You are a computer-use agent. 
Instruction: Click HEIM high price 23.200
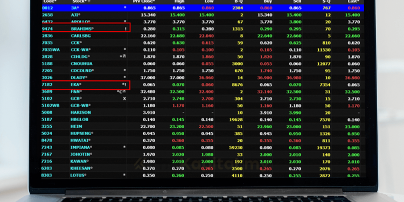click(177, 126)
